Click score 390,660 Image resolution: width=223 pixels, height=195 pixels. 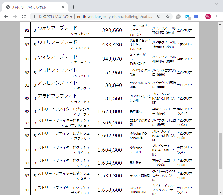112,30
